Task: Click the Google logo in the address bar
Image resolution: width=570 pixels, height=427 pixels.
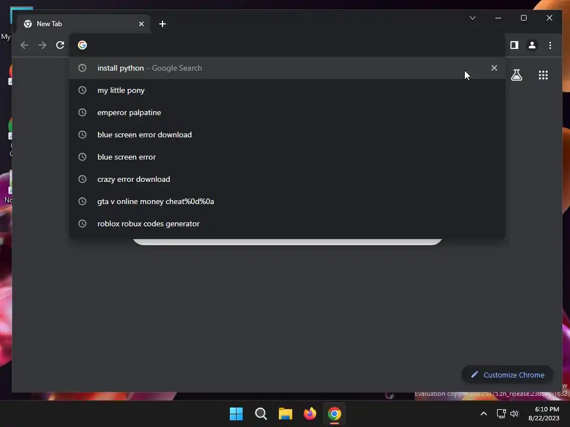Action: coord(82,45)
